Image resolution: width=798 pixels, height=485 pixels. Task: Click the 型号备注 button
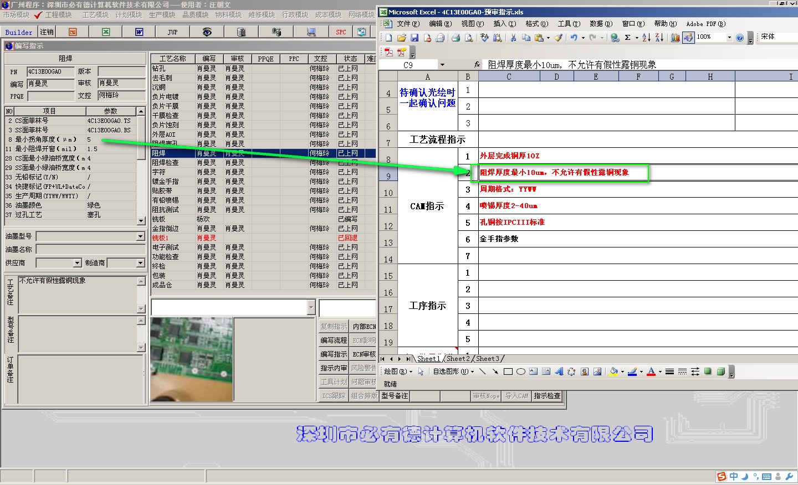click(x=395, y=396)
